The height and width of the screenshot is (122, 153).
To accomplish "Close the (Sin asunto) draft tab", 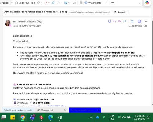I will [65, 110].
